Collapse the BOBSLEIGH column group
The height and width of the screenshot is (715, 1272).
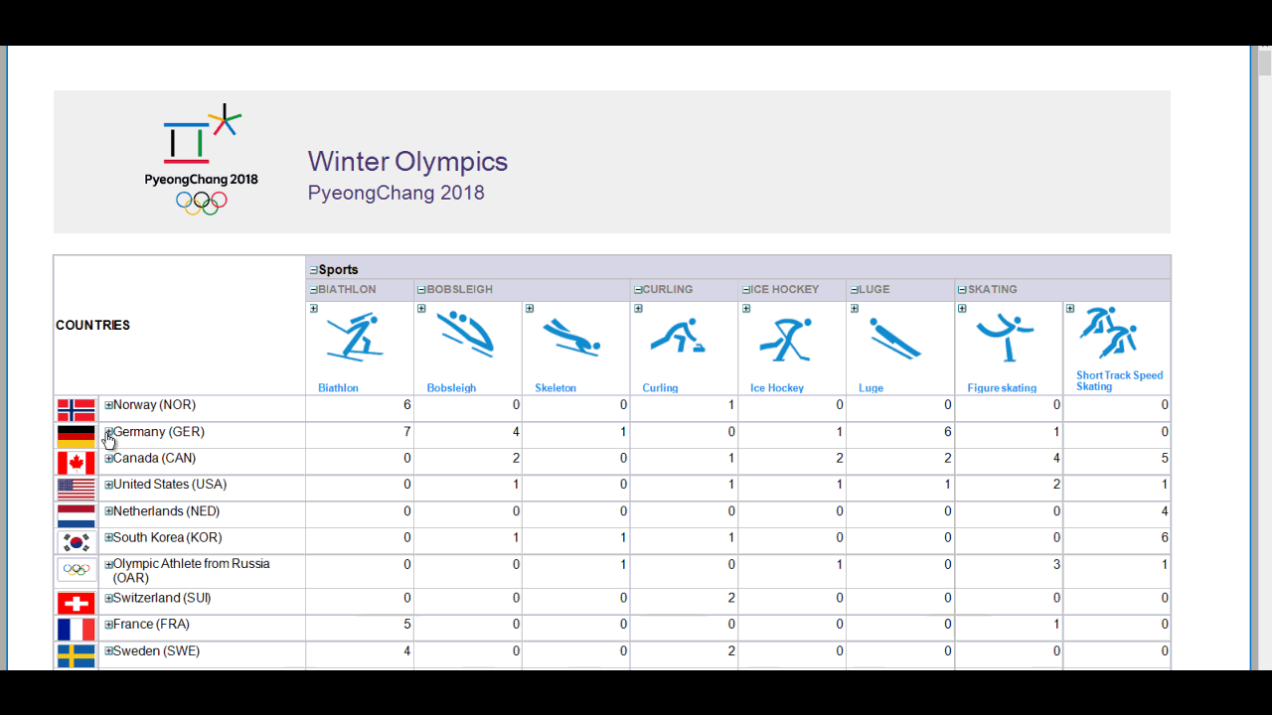click(421, 290)
